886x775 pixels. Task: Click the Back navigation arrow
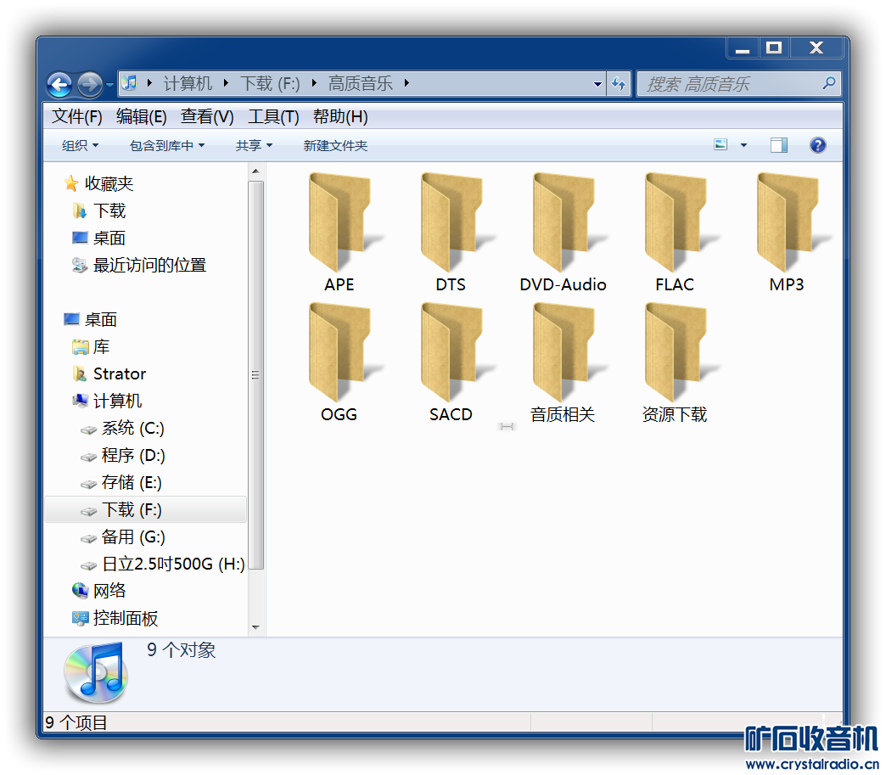pyautogui.click(x=59, y=84)
